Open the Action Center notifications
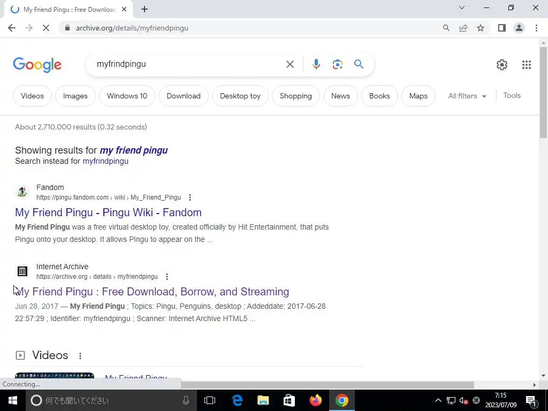This screenshot has height=411, width=548. 531,400
